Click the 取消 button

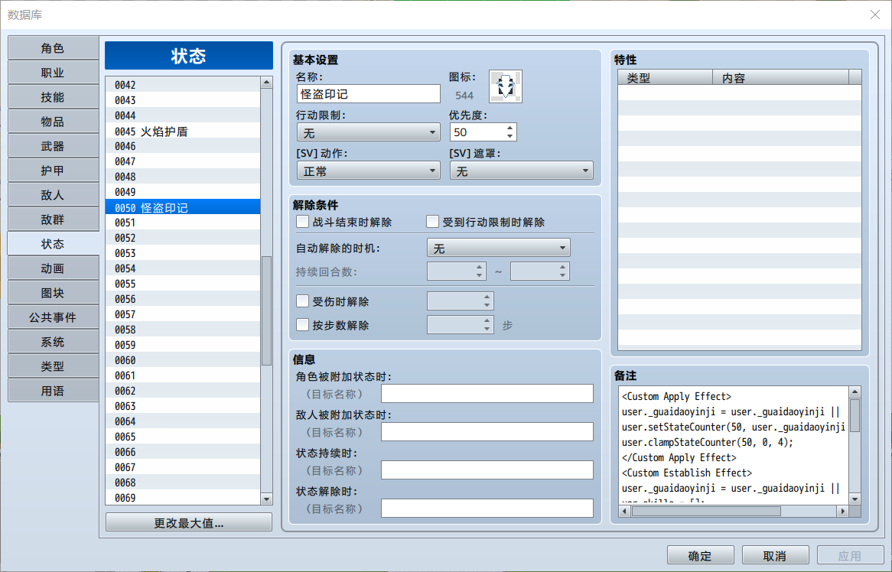point(776,555)
